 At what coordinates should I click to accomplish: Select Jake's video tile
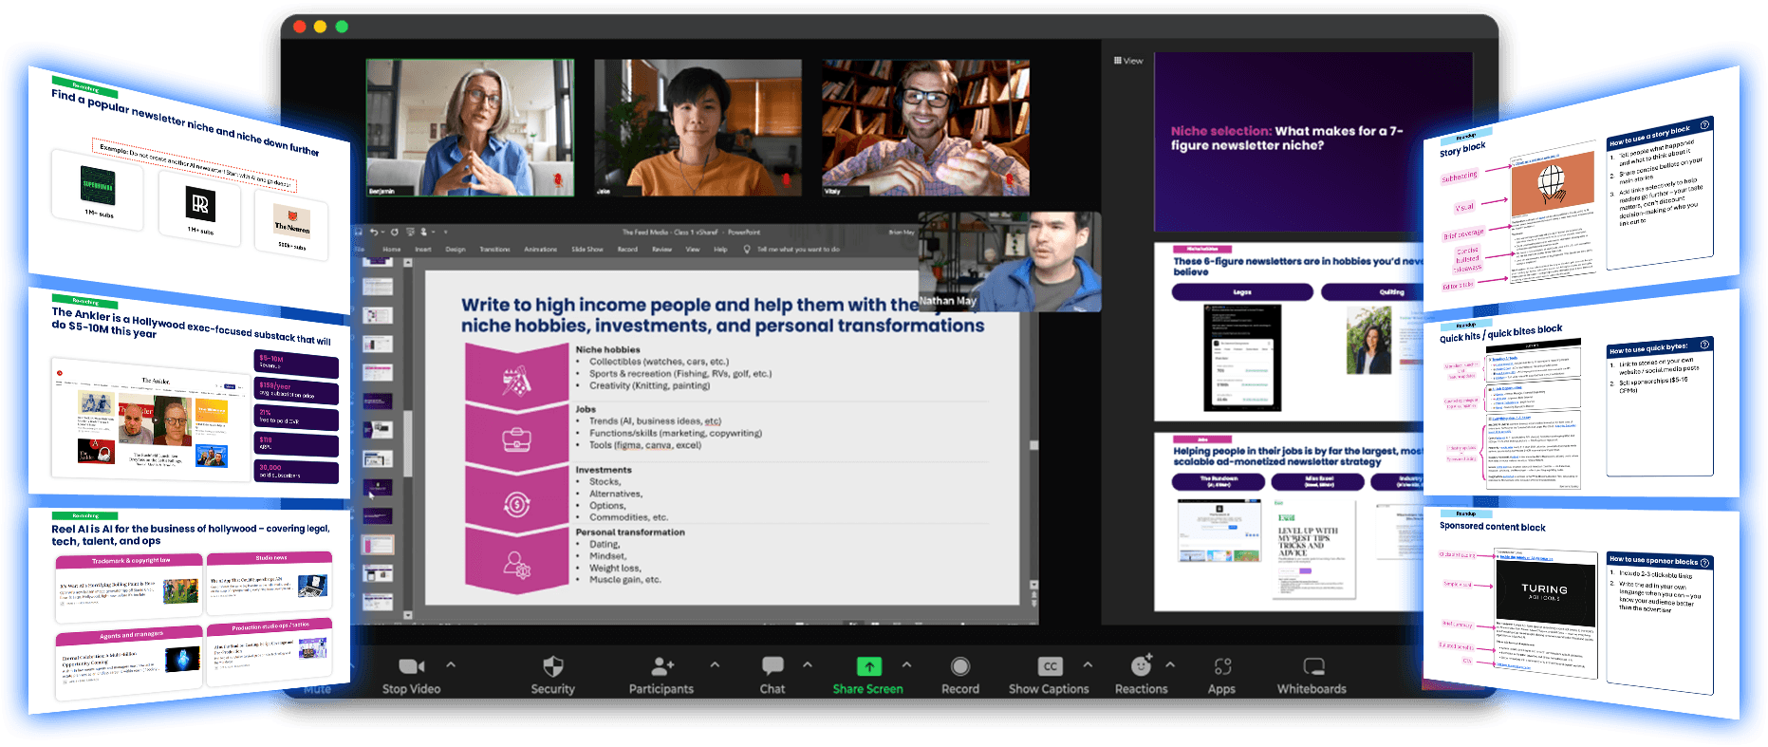(698, 128)
